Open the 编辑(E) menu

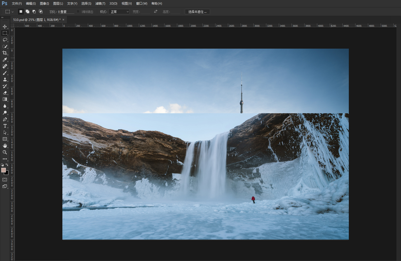pyautogui.click(x=31, y=4)
